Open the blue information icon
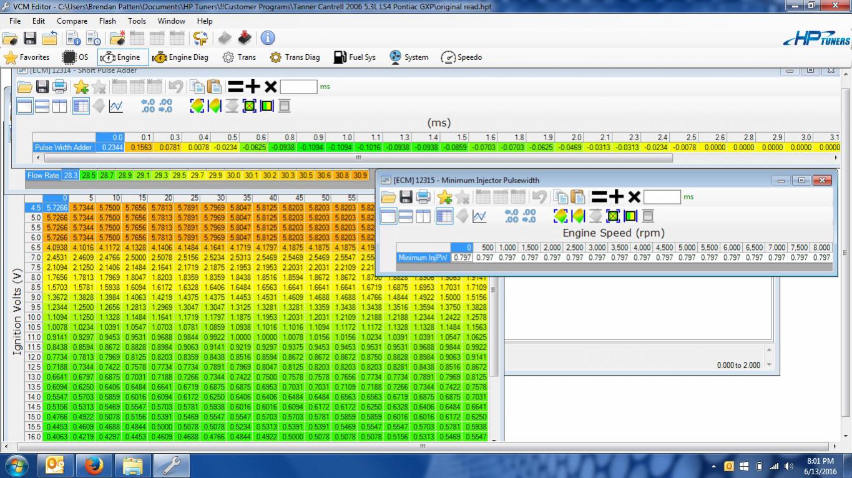 click(x=268, y=38)
